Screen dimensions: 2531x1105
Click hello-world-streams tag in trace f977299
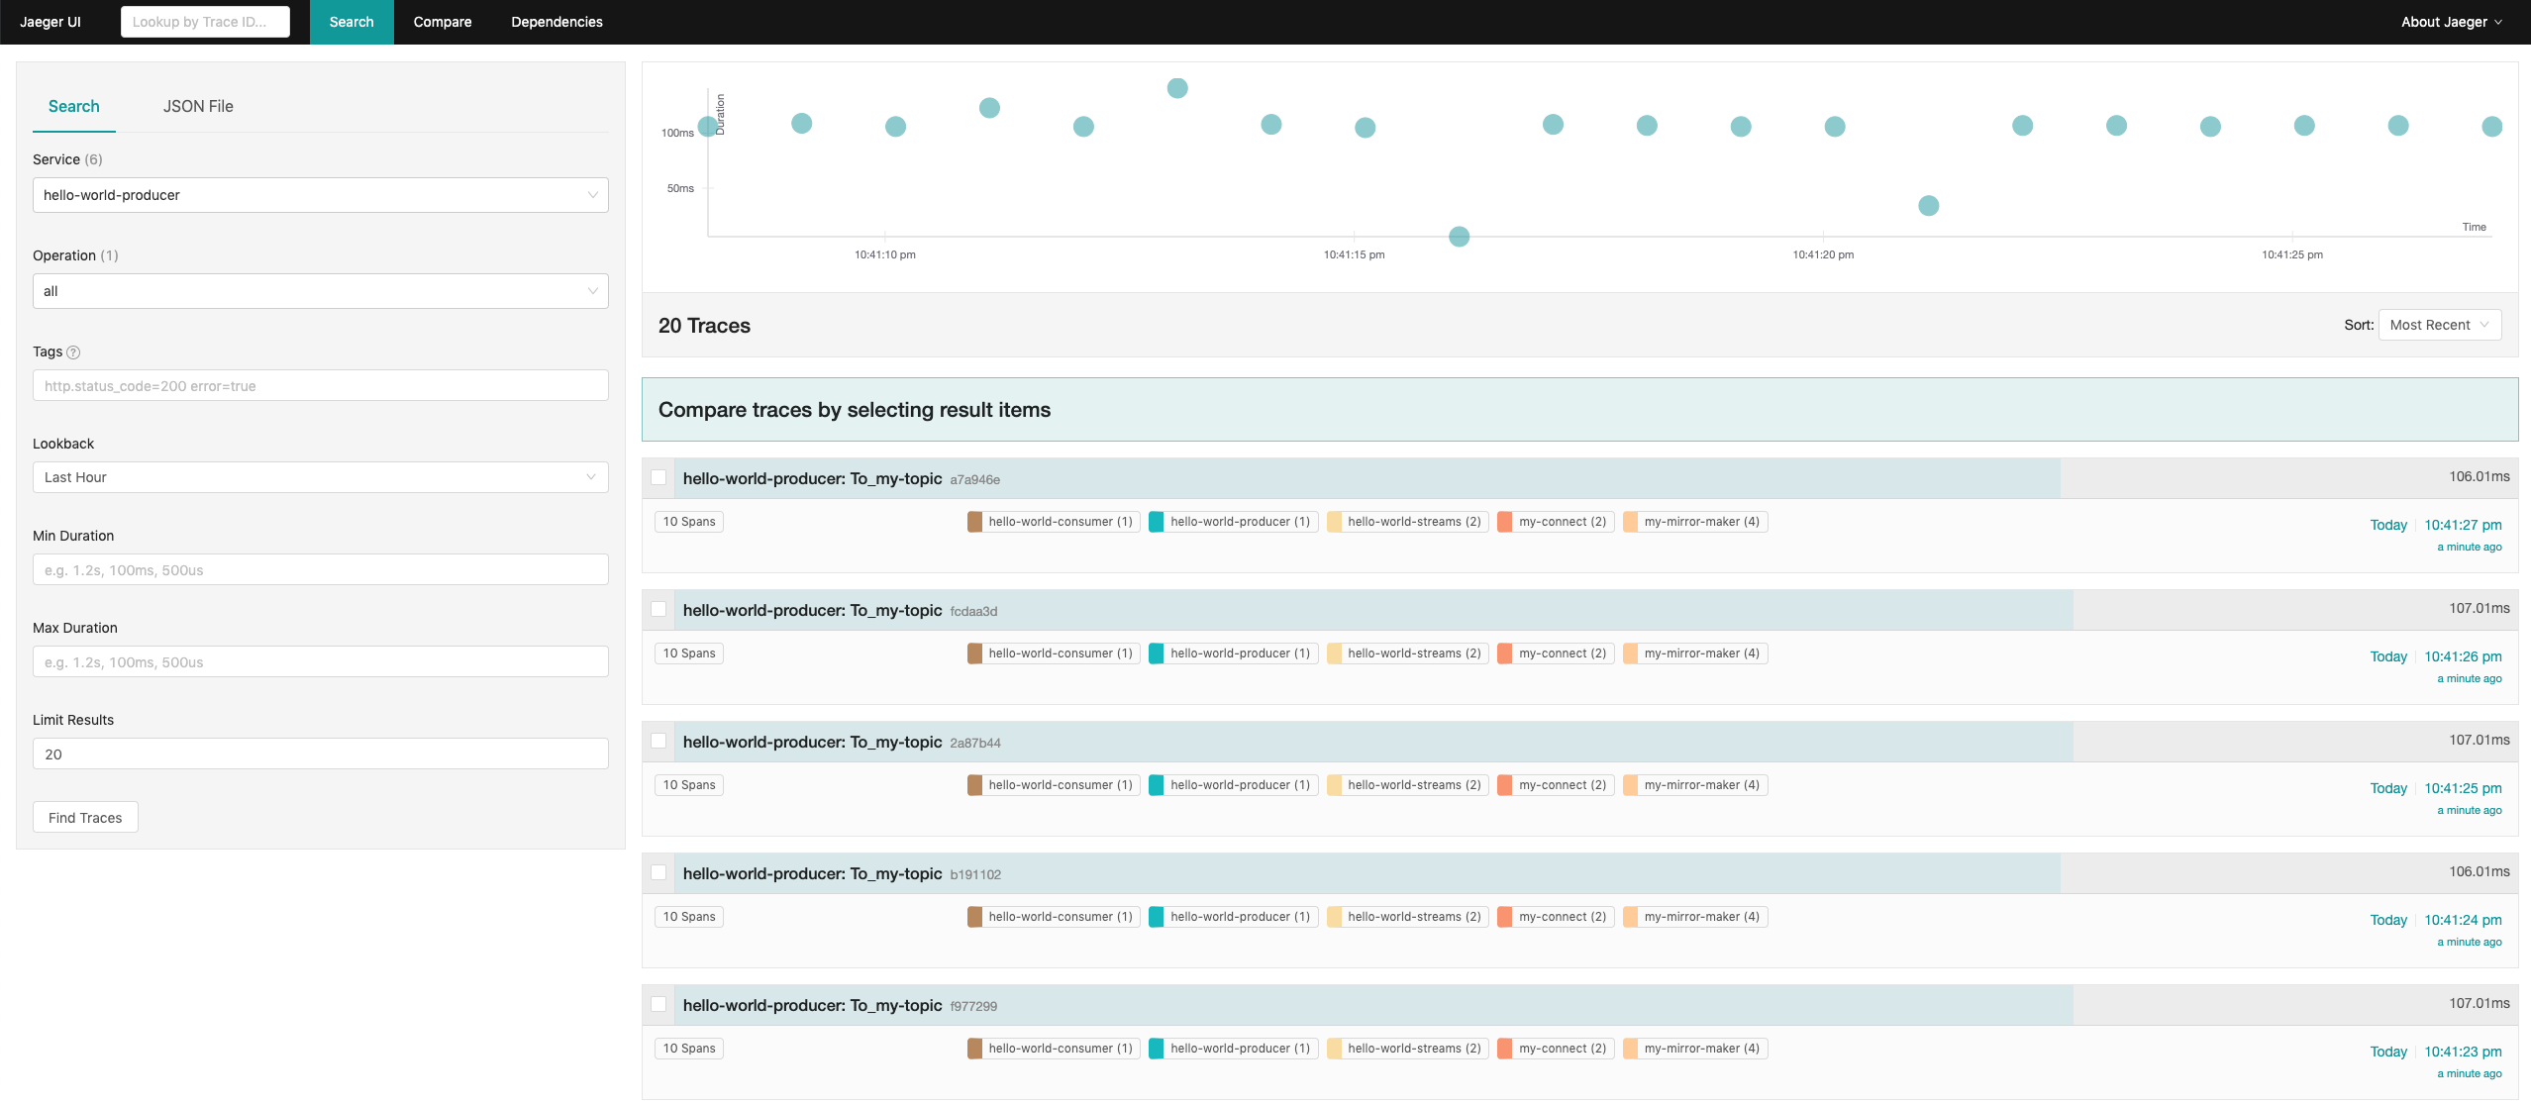pyautogui.click(x=1407, y=1049)
